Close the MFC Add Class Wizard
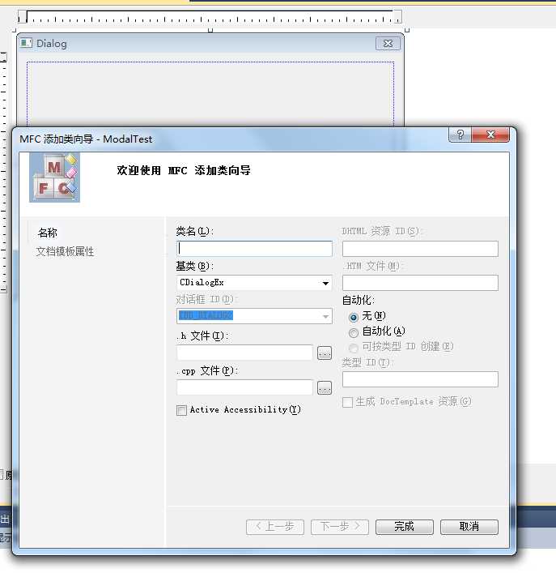Viewport: 556px width, 573px height. pyautogui.click(x=490, y=135)
